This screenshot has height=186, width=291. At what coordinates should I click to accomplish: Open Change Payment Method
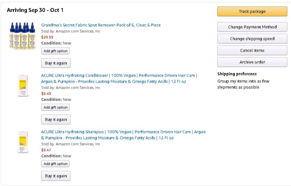pos(252,27)
